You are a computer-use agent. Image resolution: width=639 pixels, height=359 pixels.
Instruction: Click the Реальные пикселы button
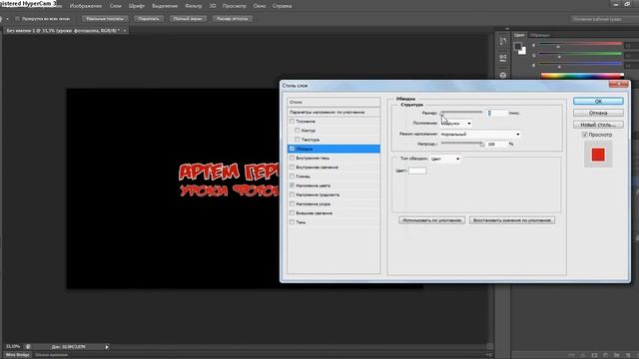coord(105,19)
